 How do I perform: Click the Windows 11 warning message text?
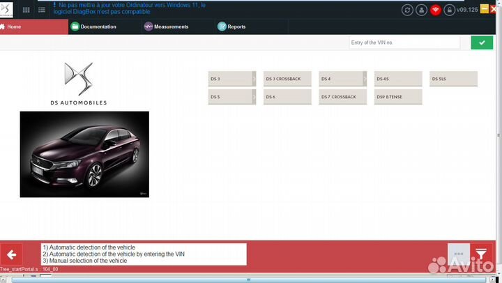(130, 8)
